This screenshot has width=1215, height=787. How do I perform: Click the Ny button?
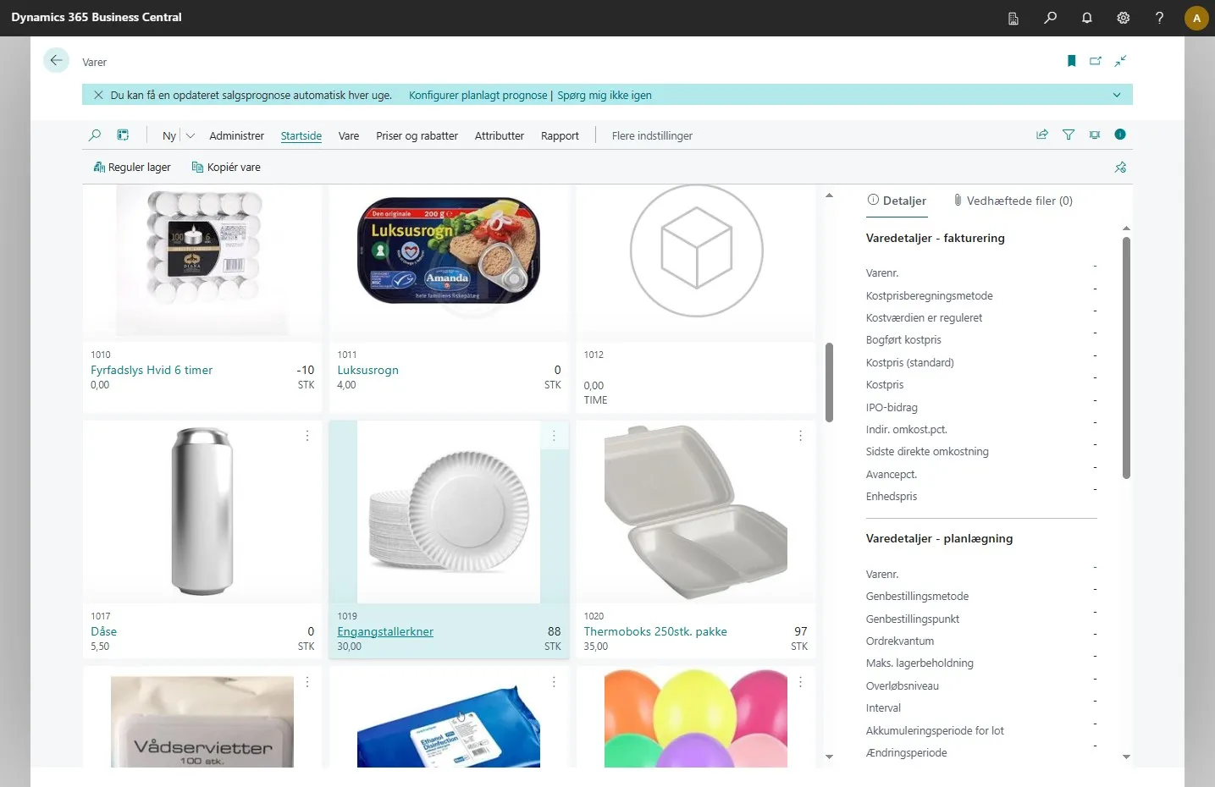pyautogui.click(x=169, y=136)
